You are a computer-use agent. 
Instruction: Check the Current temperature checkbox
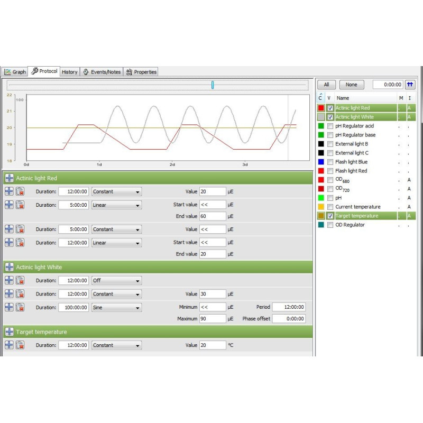[330, 207]
